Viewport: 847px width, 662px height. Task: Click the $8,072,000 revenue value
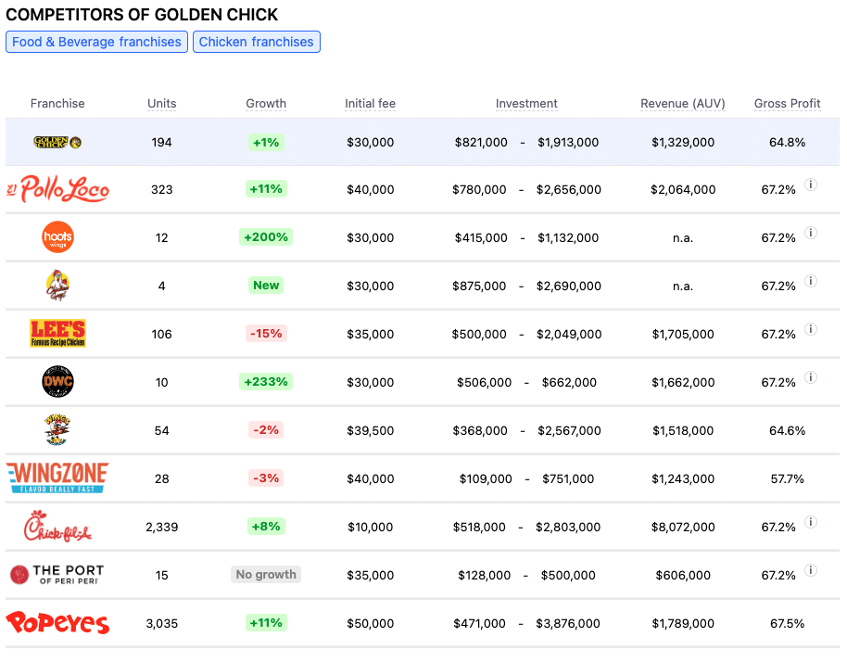click(x=683, y=527)
